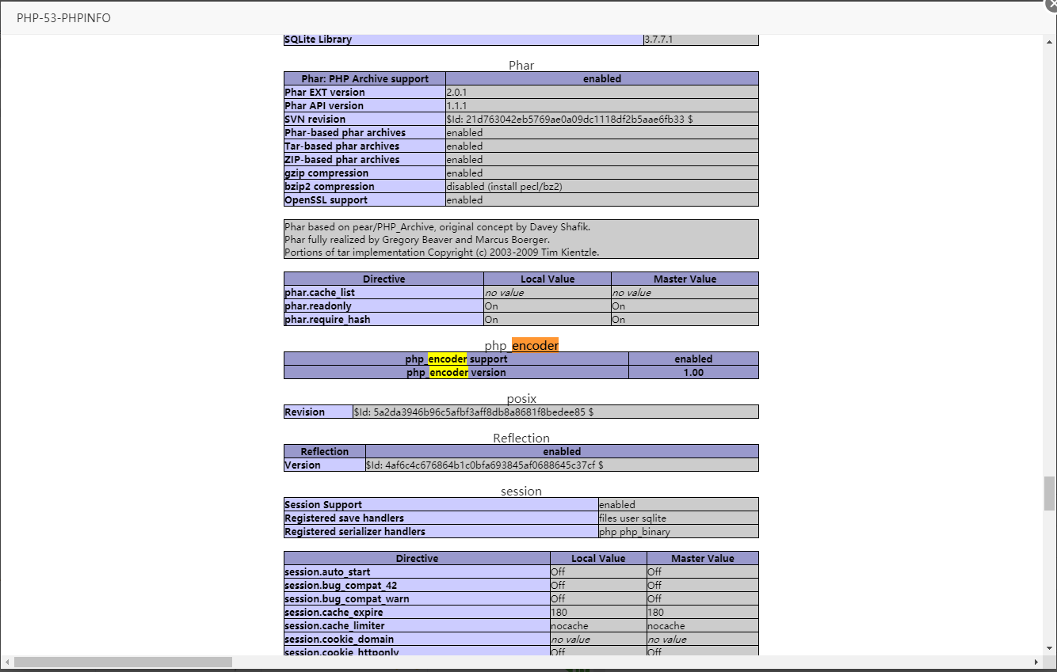
Task: Select SQLite version value 3.7.7.1
Action: (x=658, y=40)
